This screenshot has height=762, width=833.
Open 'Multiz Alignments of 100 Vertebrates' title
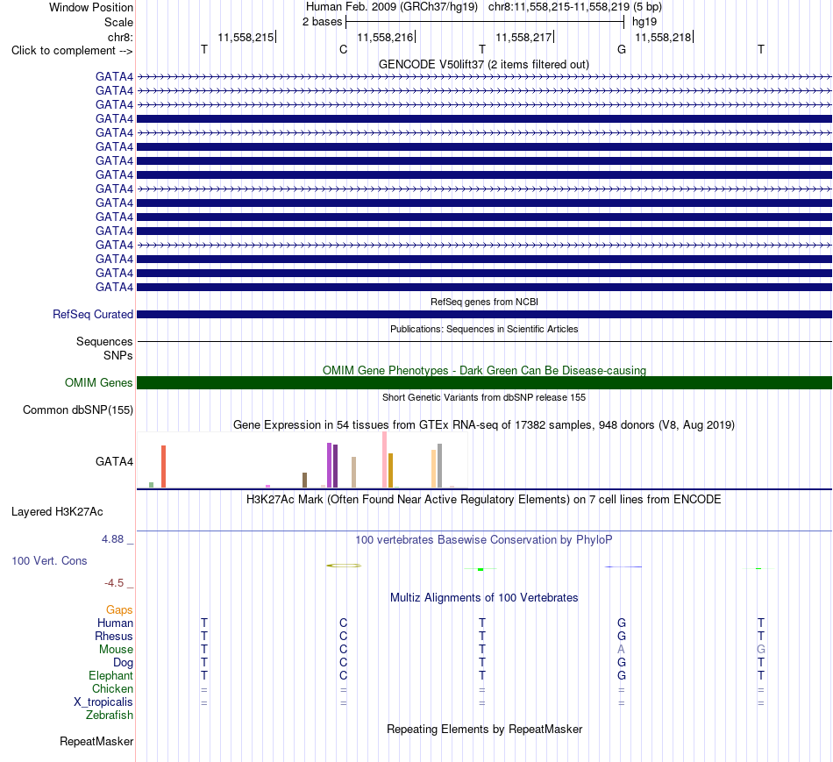[484, 598]
